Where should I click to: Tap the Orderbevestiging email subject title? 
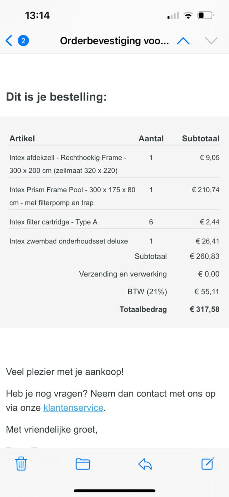114,41
